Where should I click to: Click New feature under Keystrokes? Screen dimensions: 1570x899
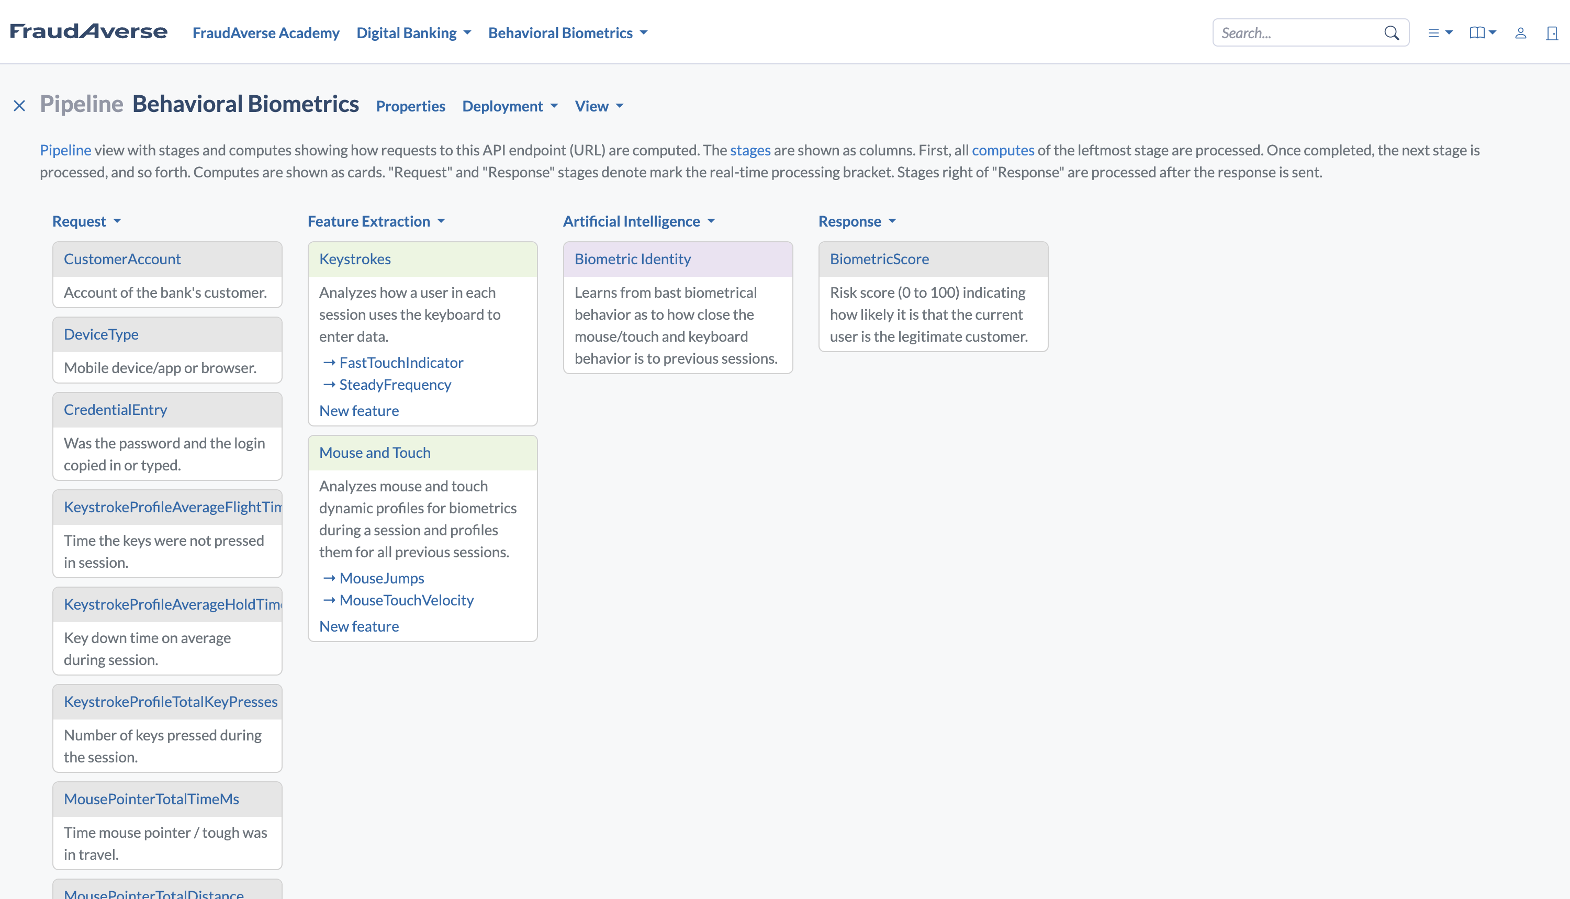[358, 411]
